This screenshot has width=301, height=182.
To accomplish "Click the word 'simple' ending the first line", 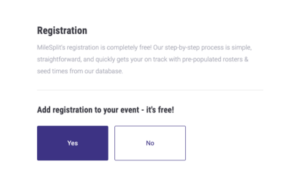I will [x=241, y=47].
